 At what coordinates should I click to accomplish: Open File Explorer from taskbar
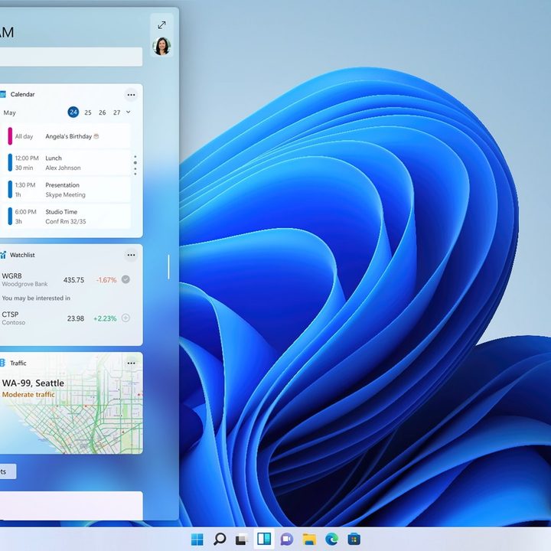[309, 539]
